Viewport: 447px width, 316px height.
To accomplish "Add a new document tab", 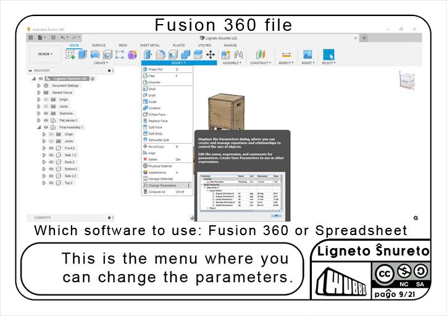I will pos(364,38).
